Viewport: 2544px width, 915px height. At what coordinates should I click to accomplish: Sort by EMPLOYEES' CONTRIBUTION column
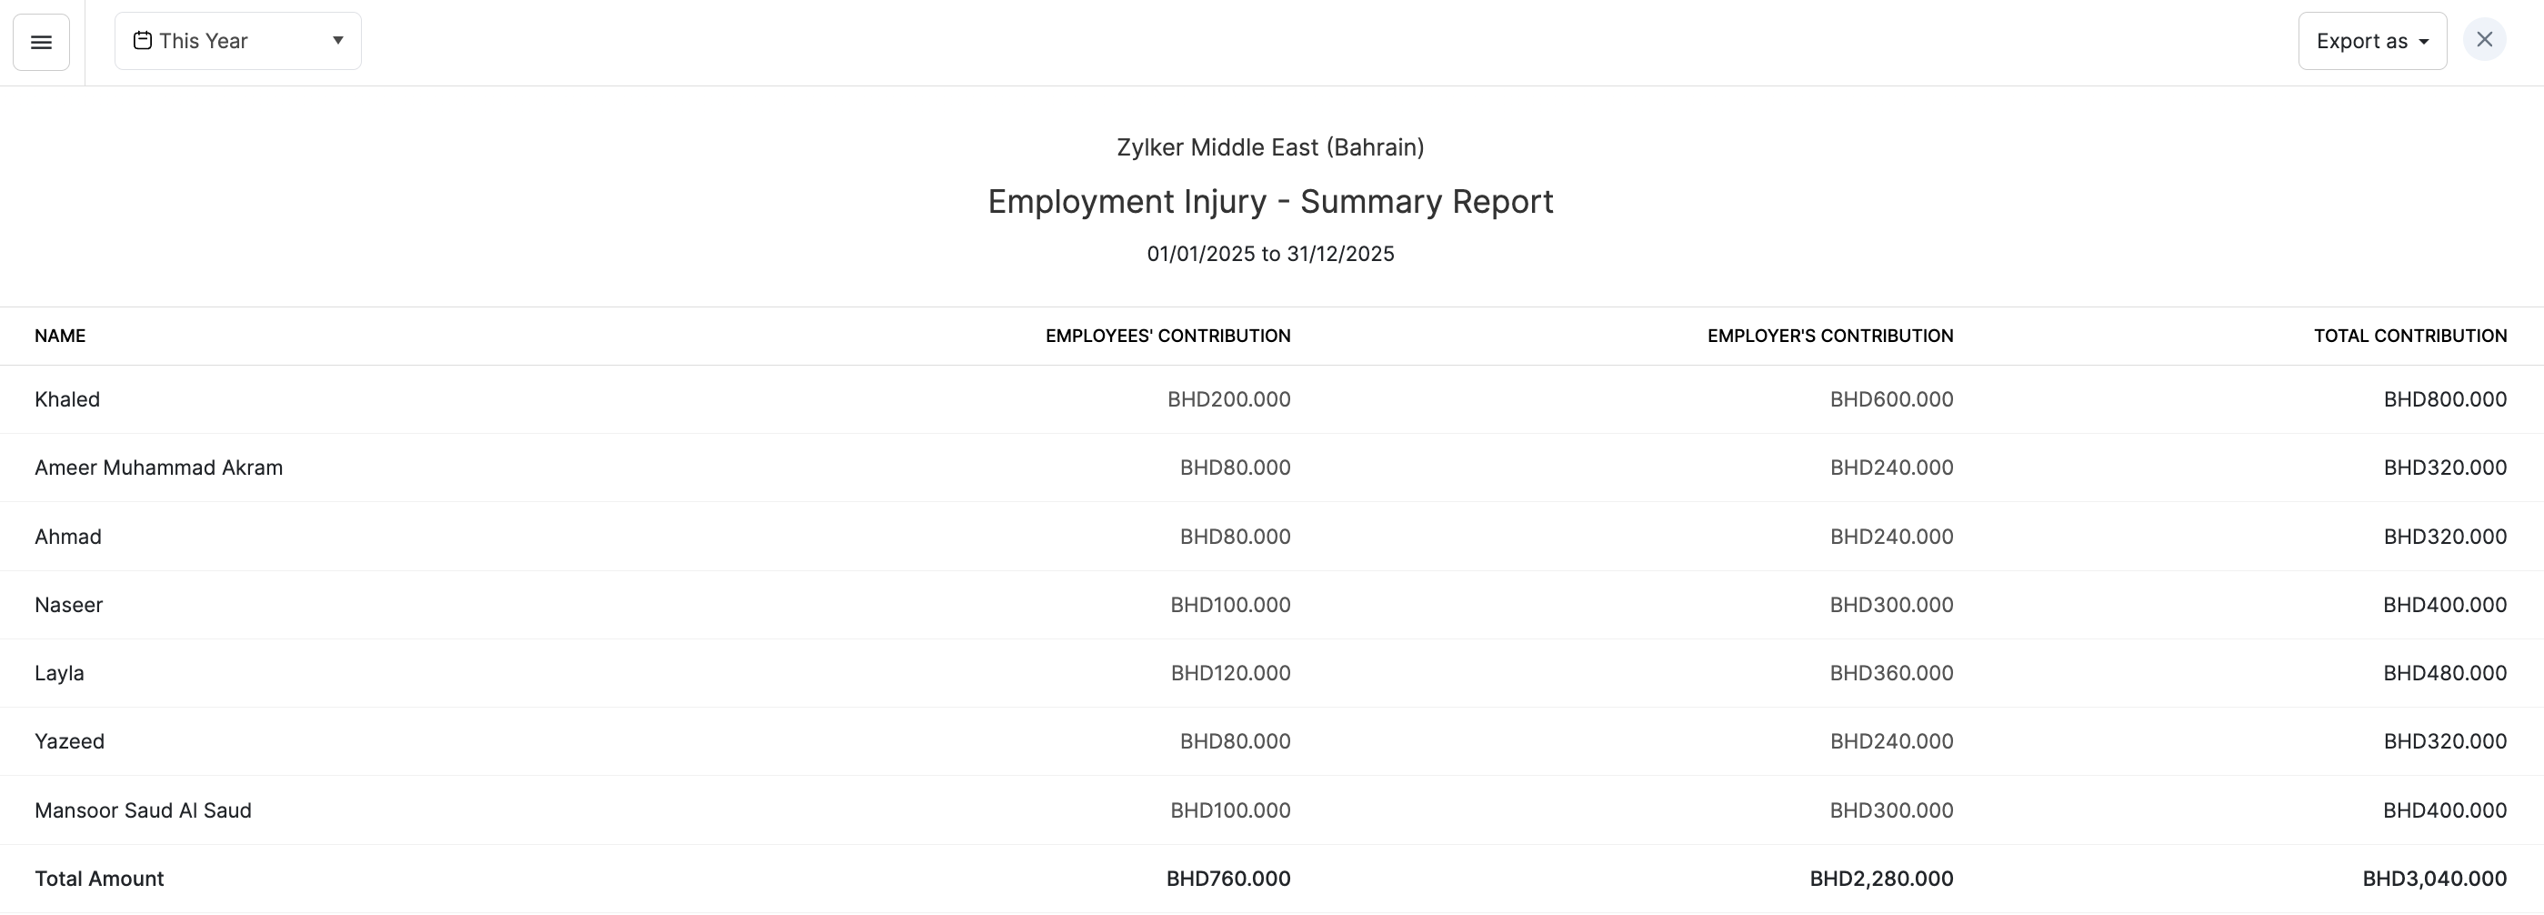click(1168, 335)
